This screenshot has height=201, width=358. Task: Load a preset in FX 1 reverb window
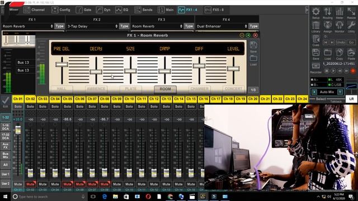pos(253,60)
